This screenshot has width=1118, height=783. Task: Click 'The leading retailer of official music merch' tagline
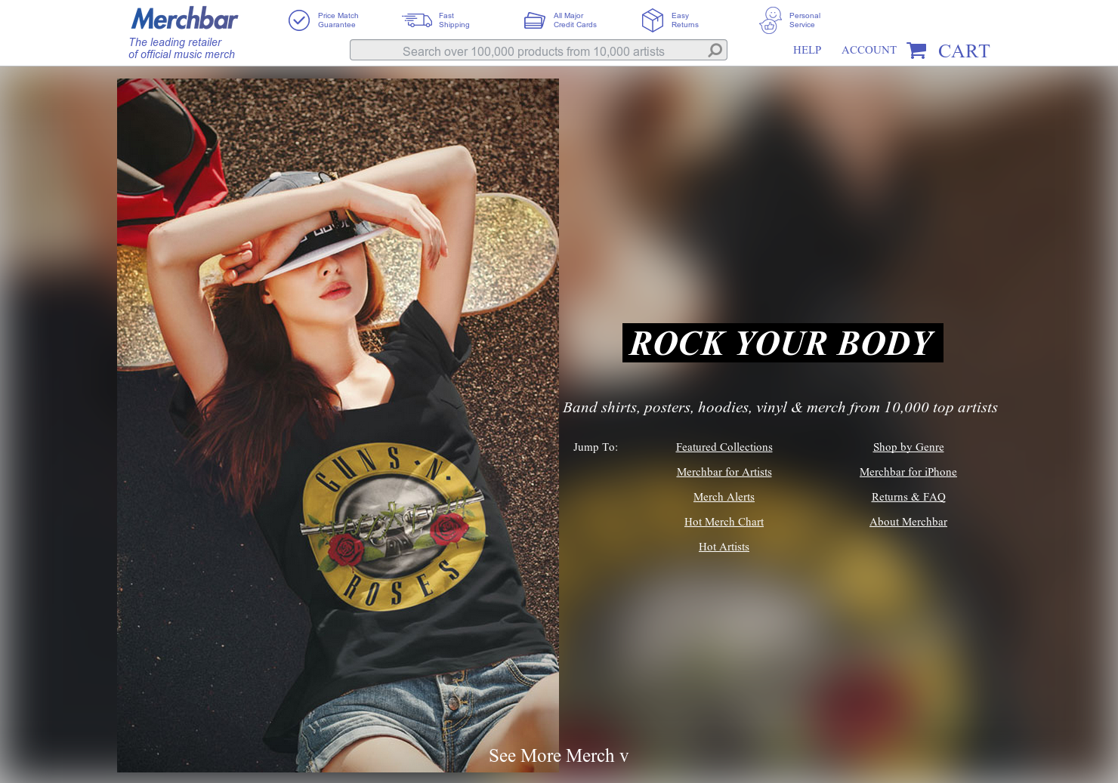pyautogui.click(x=181, y=48)
